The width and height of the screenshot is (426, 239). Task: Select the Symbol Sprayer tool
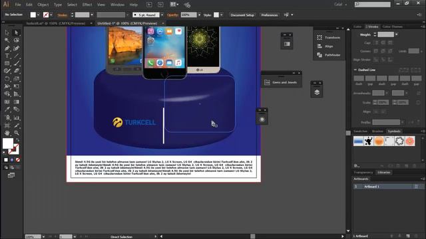click(7, 118)
